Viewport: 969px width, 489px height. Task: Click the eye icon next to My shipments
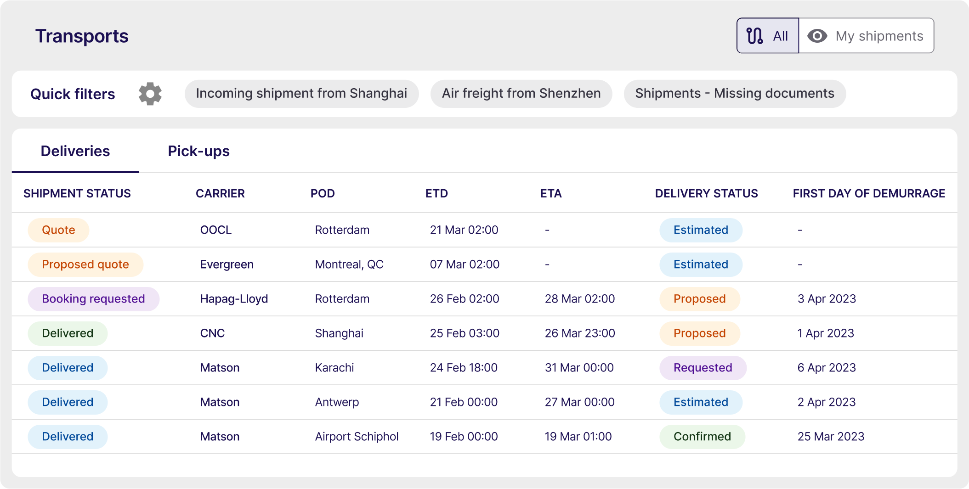(817, 35)
